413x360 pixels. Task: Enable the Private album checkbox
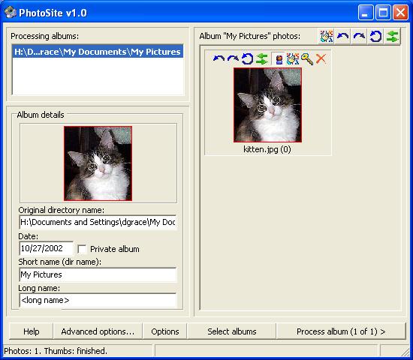tap(82, 249)
